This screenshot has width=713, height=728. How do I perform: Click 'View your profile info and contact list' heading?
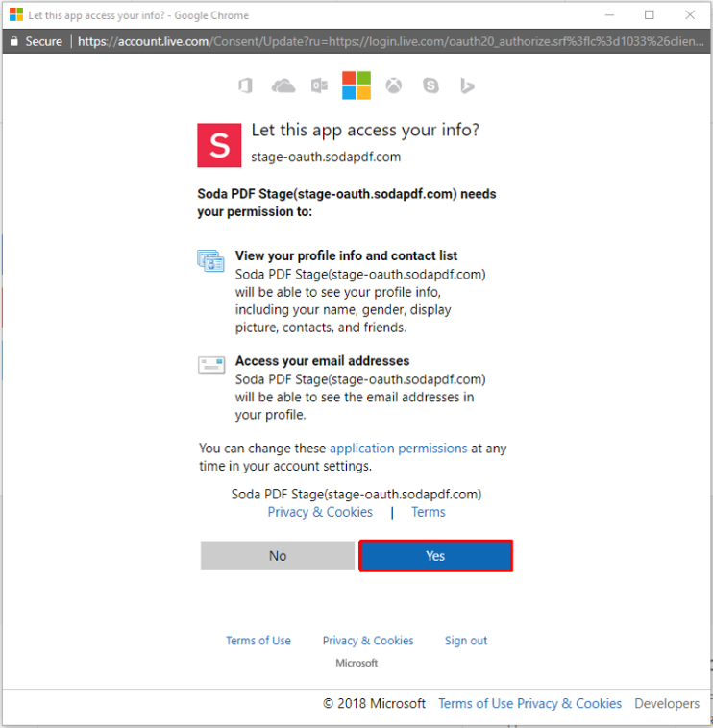[346, 255]
